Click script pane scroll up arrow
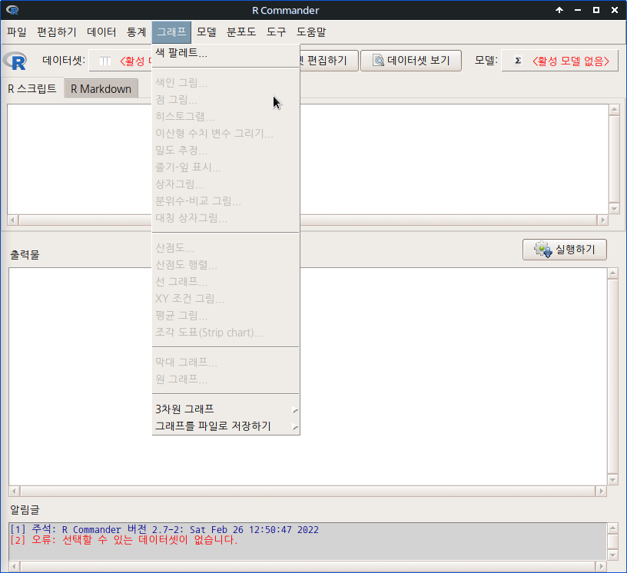Image resolution: width=627 pixels, height=573 pixels. [614, 110]
